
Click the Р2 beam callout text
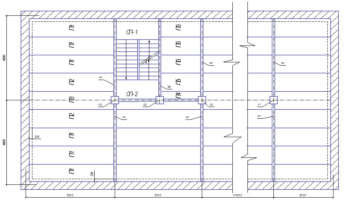tap(169, 87)
